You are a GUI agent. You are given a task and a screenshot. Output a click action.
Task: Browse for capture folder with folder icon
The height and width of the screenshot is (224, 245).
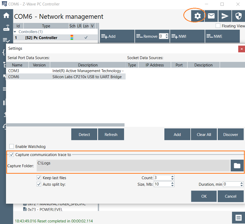click(237, 166)
